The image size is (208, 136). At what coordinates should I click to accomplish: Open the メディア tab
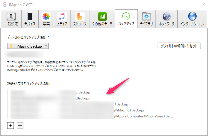tap(62, 19)
